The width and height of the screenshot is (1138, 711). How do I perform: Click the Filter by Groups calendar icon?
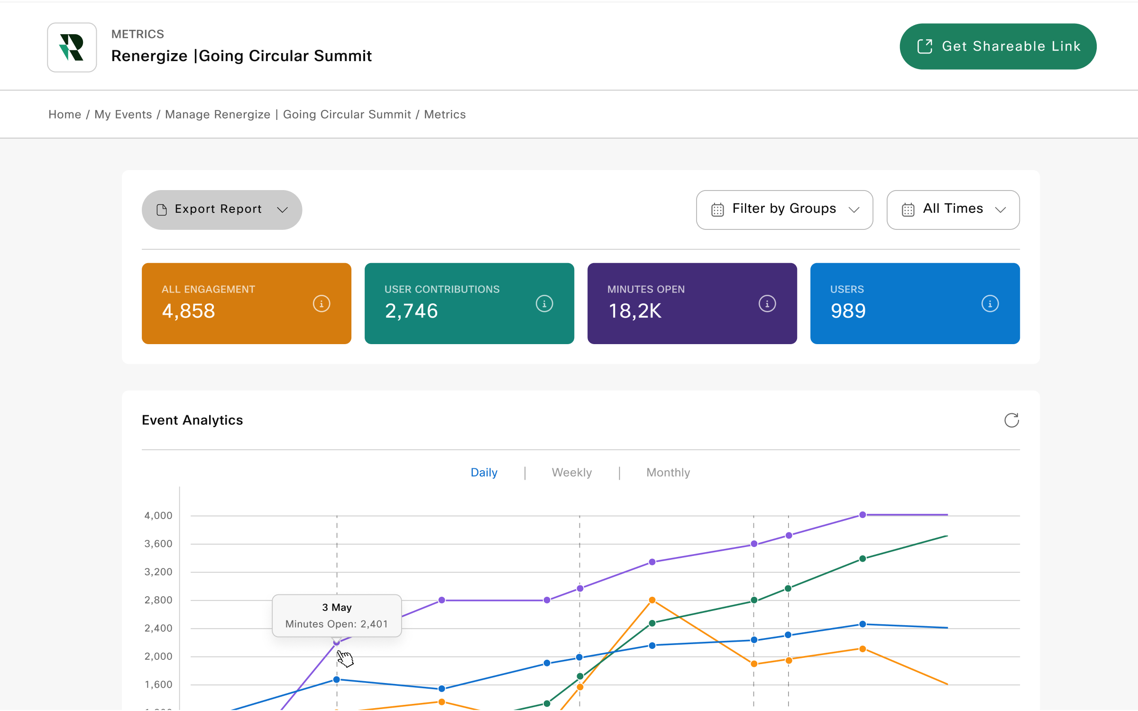pyautogui.click(x=718, y=210)
